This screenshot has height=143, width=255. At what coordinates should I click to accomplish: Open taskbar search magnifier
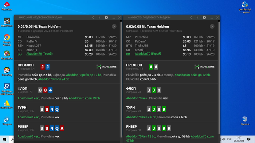click(12, 139)
